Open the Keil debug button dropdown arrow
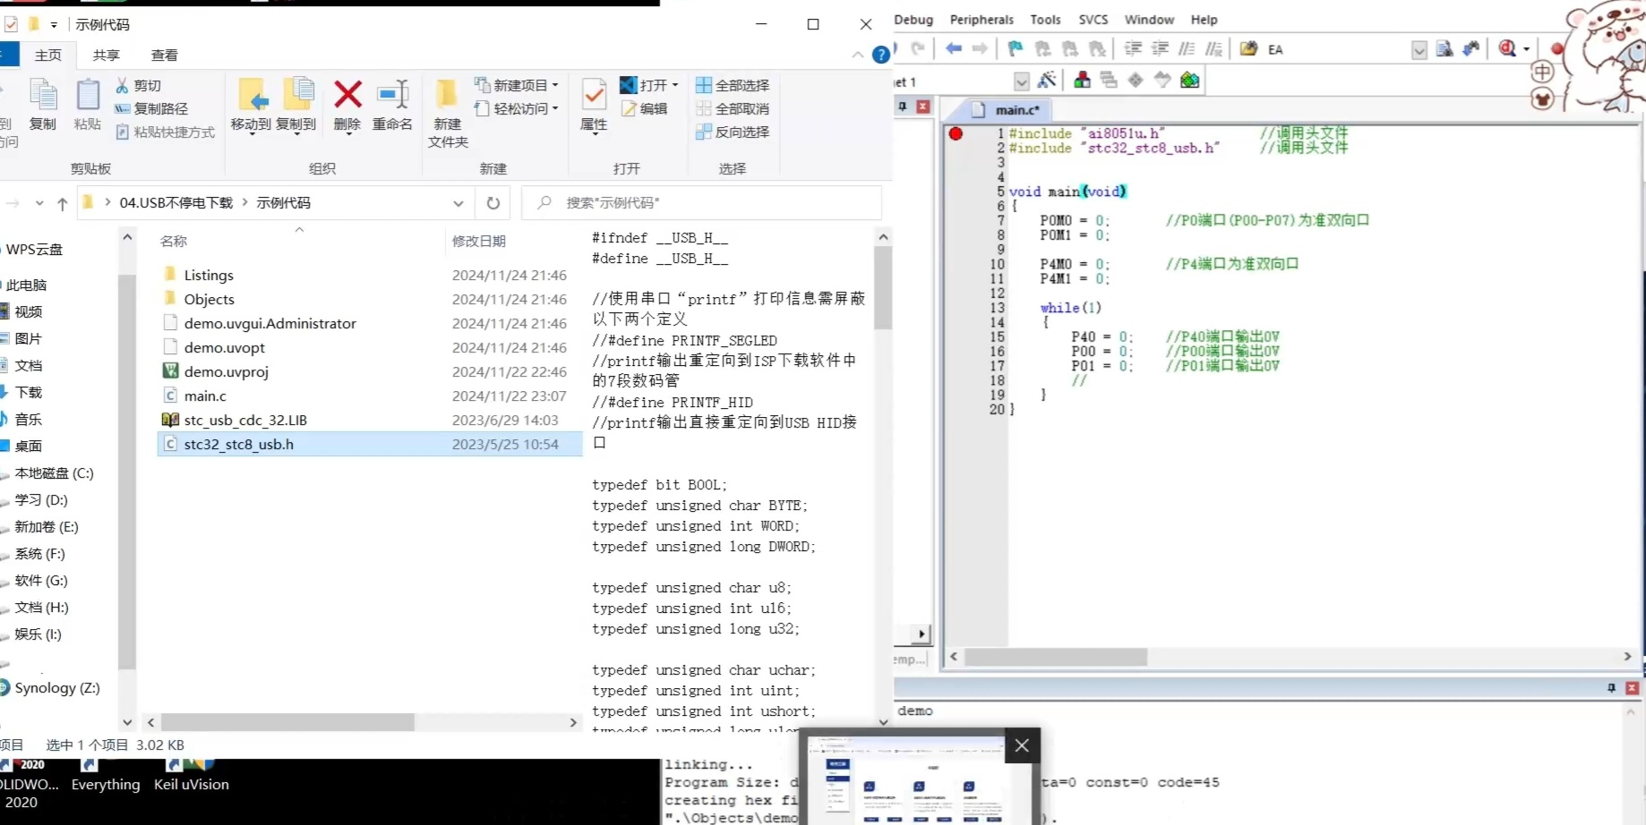 [x=1527, y=49]
